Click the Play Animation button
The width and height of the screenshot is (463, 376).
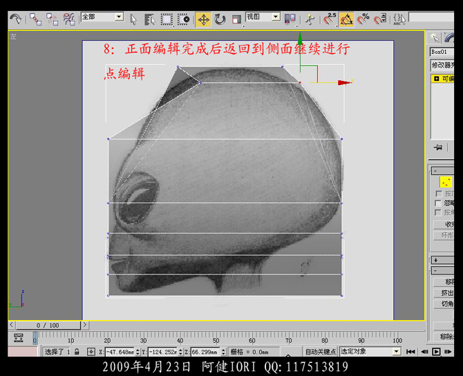(x=436, y=352)
